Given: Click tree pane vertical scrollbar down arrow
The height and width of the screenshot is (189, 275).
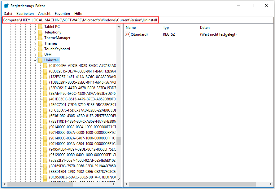Looking at the screenshot, I should click(119, 179).
